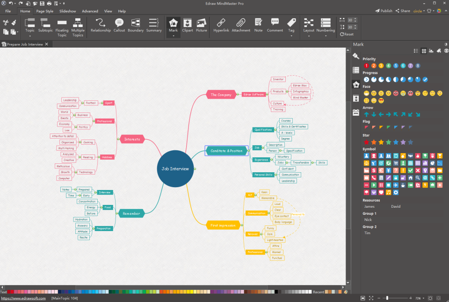Apply the green checkmark Progress mark

point(425,79)
